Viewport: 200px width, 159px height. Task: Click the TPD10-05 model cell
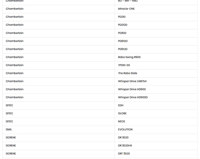[x=156, y=65]
